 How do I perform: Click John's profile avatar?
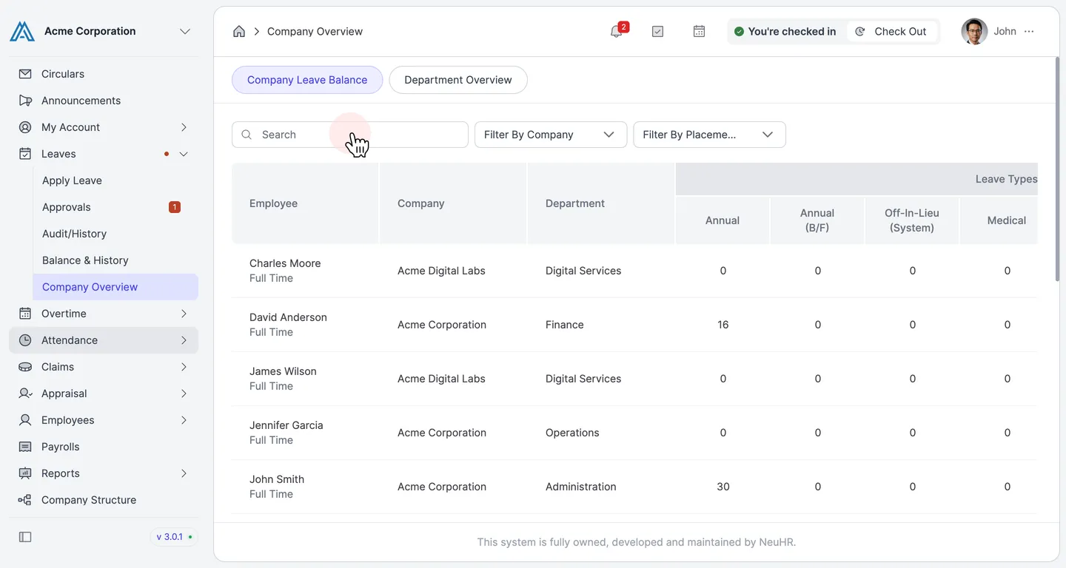point(974,31)
